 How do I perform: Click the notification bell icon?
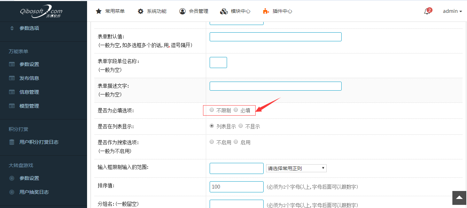[x=427, y=11]
